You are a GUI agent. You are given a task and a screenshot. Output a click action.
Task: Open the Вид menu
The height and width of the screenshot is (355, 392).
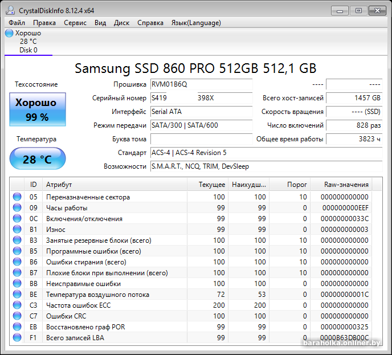pyautogui.click(x=100, y=23)
